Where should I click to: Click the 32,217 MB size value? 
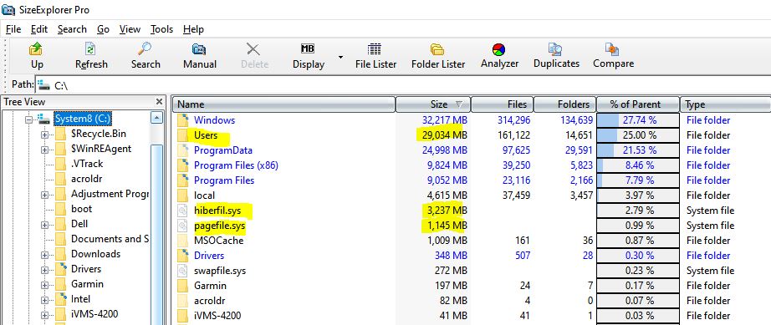point(445,119)
